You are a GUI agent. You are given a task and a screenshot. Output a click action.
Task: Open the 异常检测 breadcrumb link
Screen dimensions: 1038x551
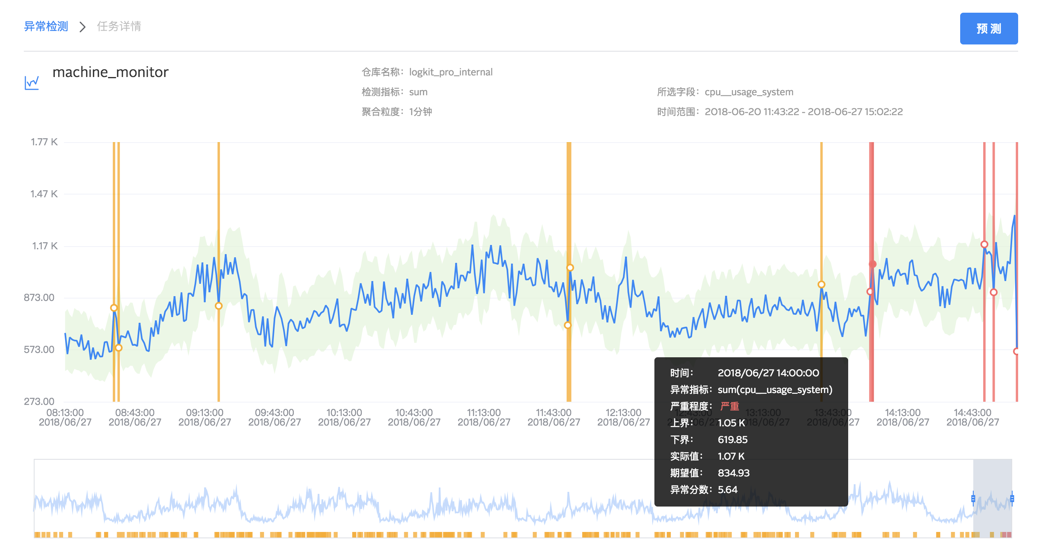(x=46, y=27)
